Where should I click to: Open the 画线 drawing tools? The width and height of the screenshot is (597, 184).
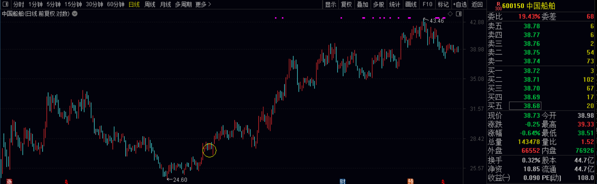pos(411,4)
